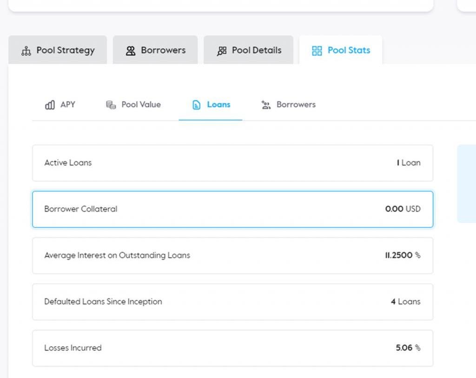476x378 pixels.
Task: Click the Borrowers tab people icon
Action: 131,51
